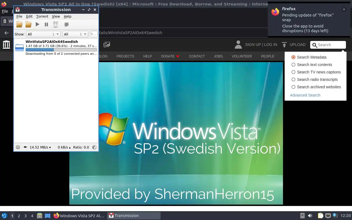352x220 pixels.
Task: Open Transmission File menu
Action: click(x=19, y=16)
